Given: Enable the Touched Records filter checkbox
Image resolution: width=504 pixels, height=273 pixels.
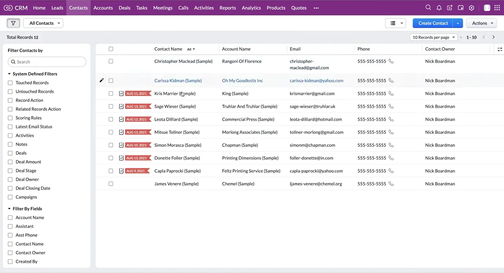Looking at the screenshot, I should pos(10,83).
